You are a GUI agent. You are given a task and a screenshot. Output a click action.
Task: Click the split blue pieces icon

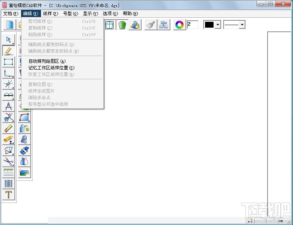pos(24,150)
